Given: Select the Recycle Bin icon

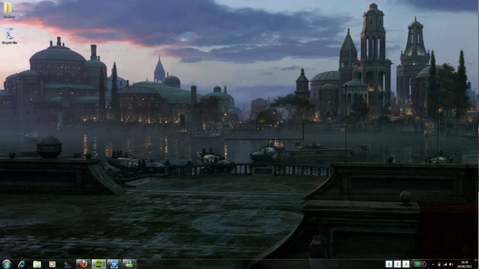Looking at the screenshot, I should [9, 36].
